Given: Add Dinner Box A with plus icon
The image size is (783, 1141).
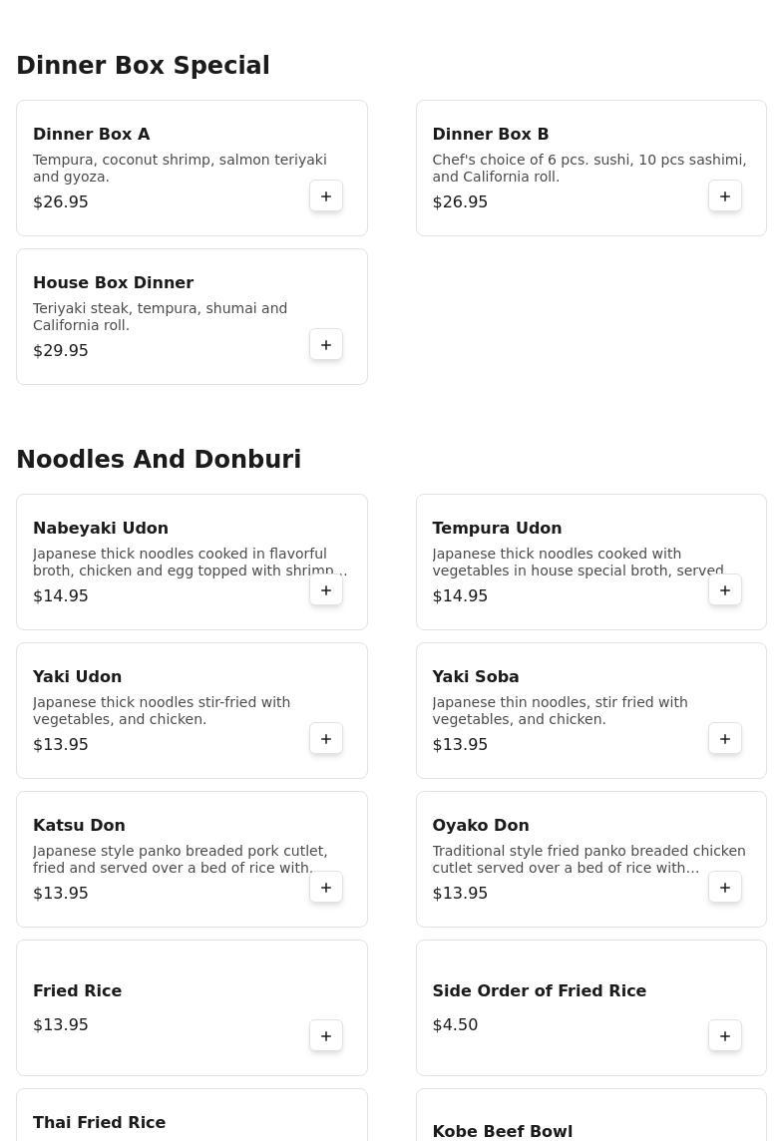Looking at the screenshot, I should coord(326,196).
